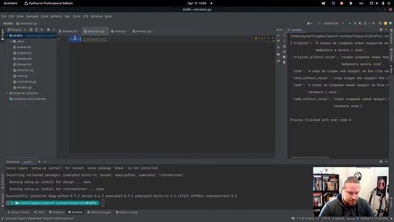Select dataset.pkl in project tree
This screenshot has height=222, width=394.
point(22,59)
